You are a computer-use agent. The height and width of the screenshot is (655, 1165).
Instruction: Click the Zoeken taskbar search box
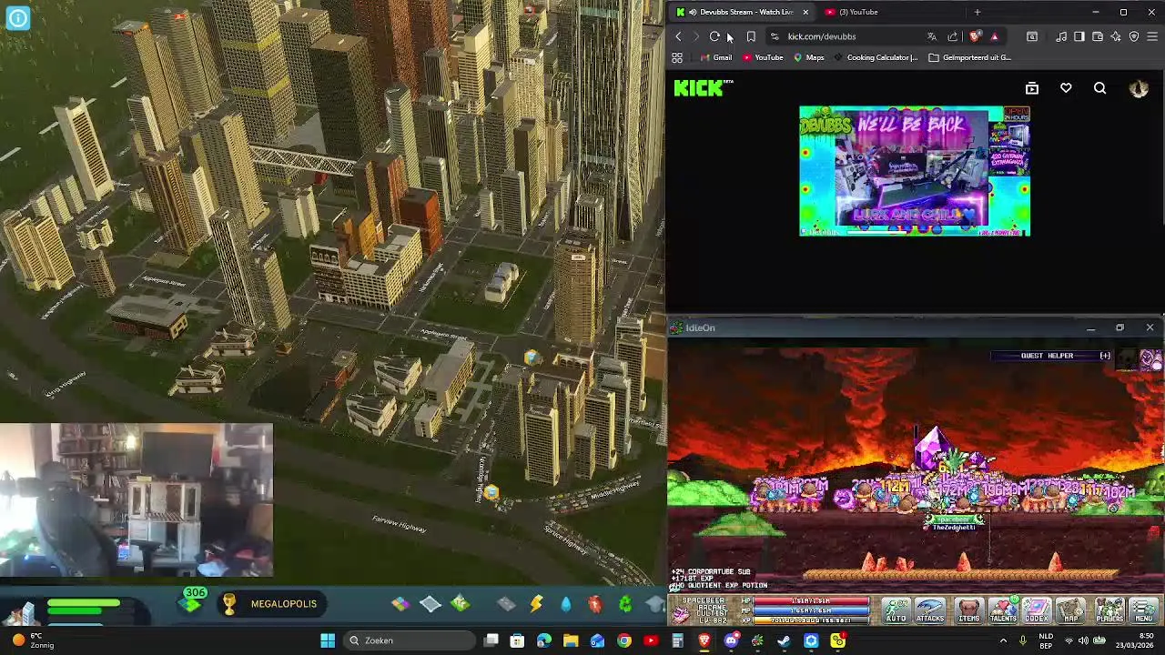410,640
